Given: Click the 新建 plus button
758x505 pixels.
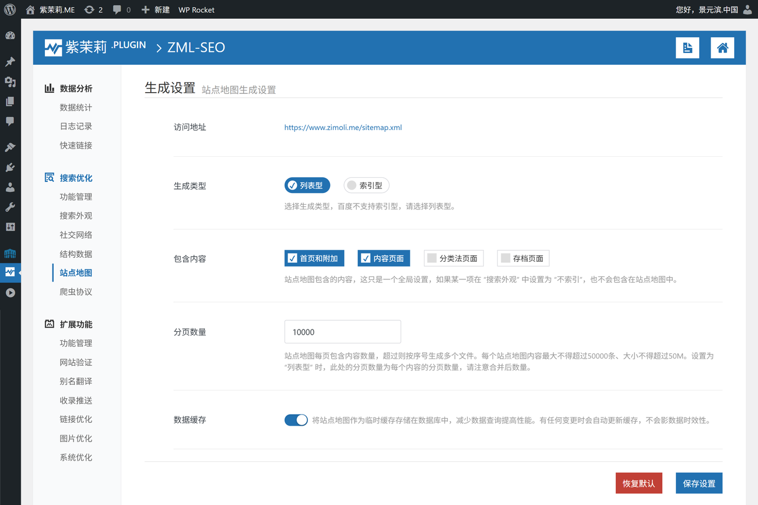Looking at the screenshot, I should pos(155,9).
